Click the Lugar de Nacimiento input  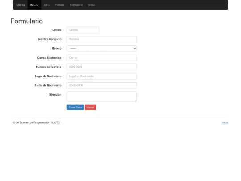(x=102, y=76)
